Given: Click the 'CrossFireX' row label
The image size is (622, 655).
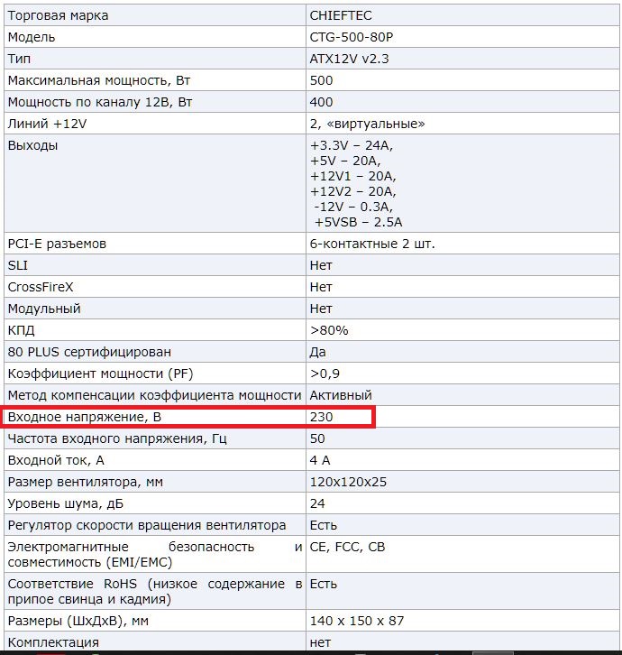Looking at the screenshot, I should [43, 287].
